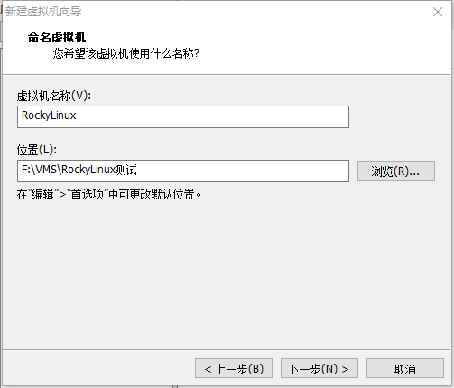Place cursor on the RockyLinux name text
The width and height of the screenshot is (454, 388).
[49, 115]
